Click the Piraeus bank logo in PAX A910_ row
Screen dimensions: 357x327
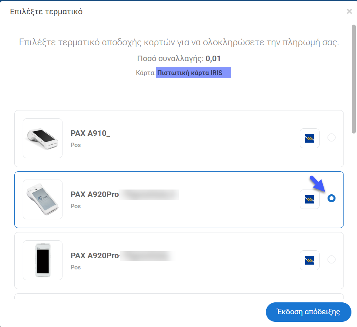point(310,138)
